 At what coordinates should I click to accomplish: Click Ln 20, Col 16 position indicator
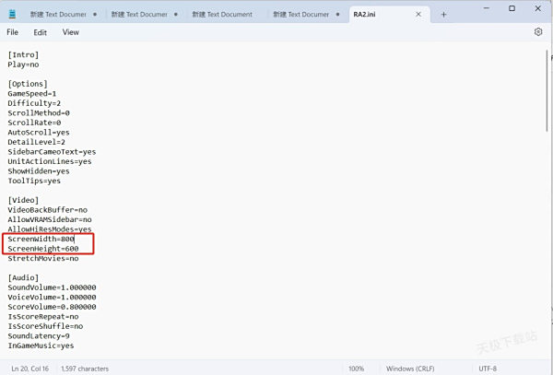(x=31, y=368)
